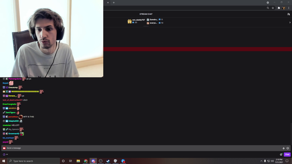The width and height of the screenshot is (292, 164).
Task: Open Task View on the taskbar
Action: pyautogui.click(x=71, y=161)
